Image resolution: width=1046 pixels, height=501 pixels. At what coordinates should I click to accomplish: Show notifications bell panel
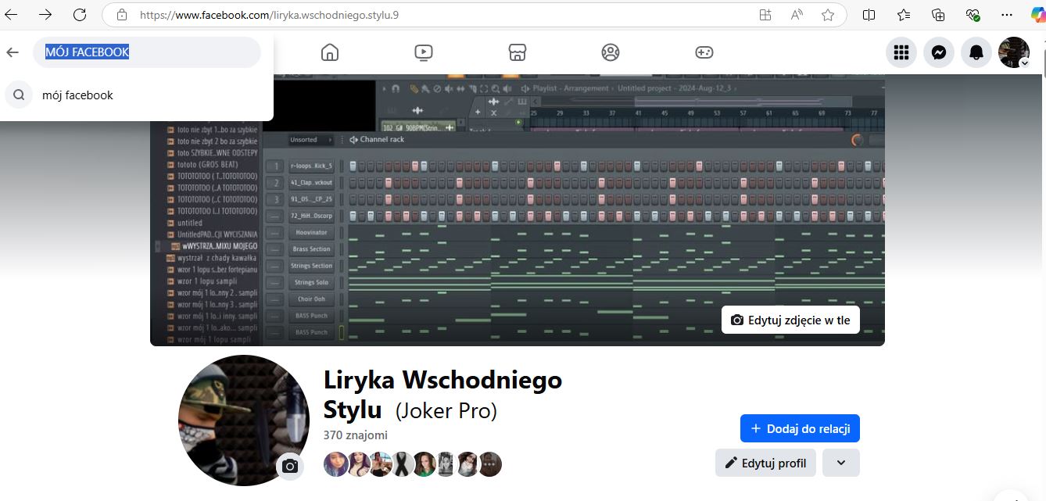976,52
